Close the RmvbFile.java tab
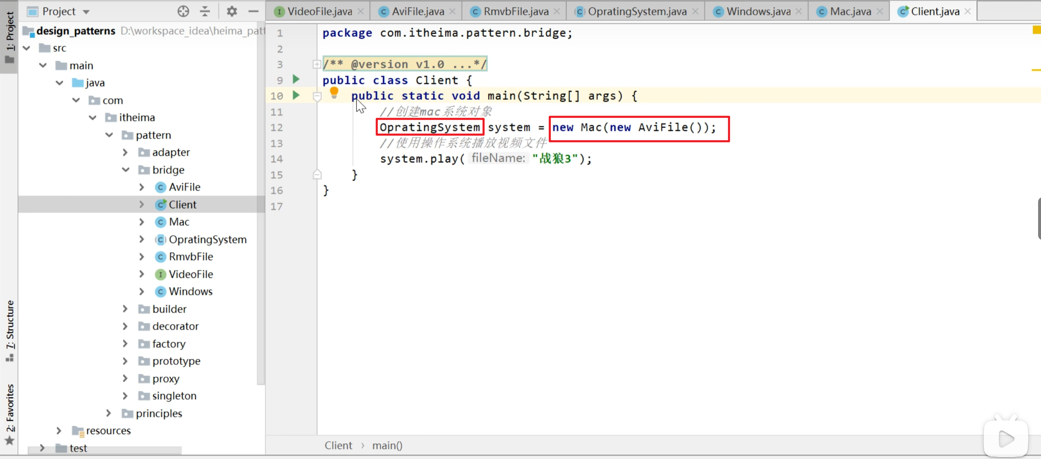This screenshot has width=1041, height=459. coord(557,12)
